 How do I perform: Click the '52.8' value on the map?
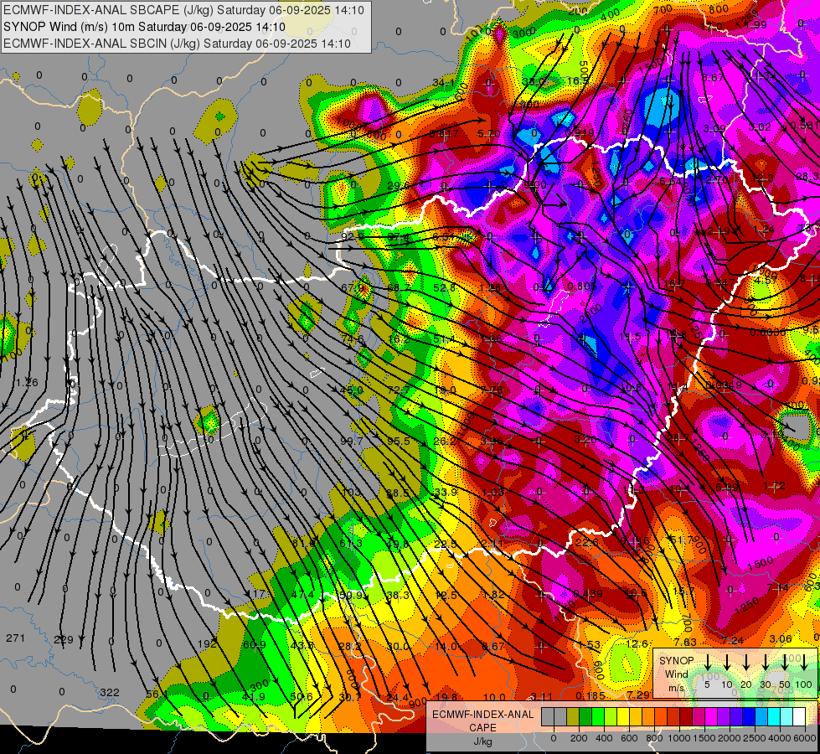tap(445, 287)
